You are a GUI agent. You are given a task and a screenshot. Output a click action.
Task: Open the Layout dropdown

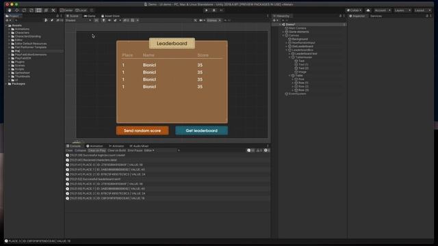tap(422, 10)
